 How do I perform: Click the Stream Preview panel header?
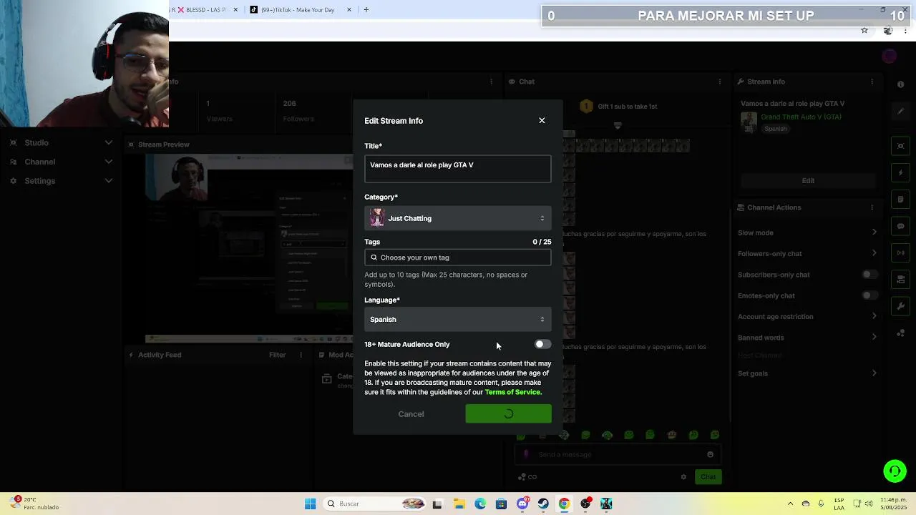point(164,144)
